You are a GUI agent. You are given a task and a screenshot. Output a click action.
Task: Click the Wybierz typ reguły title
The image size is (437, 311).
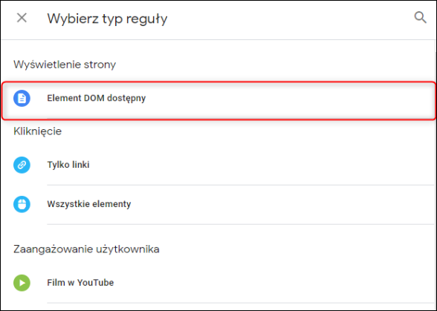click(x=107, y=19)
